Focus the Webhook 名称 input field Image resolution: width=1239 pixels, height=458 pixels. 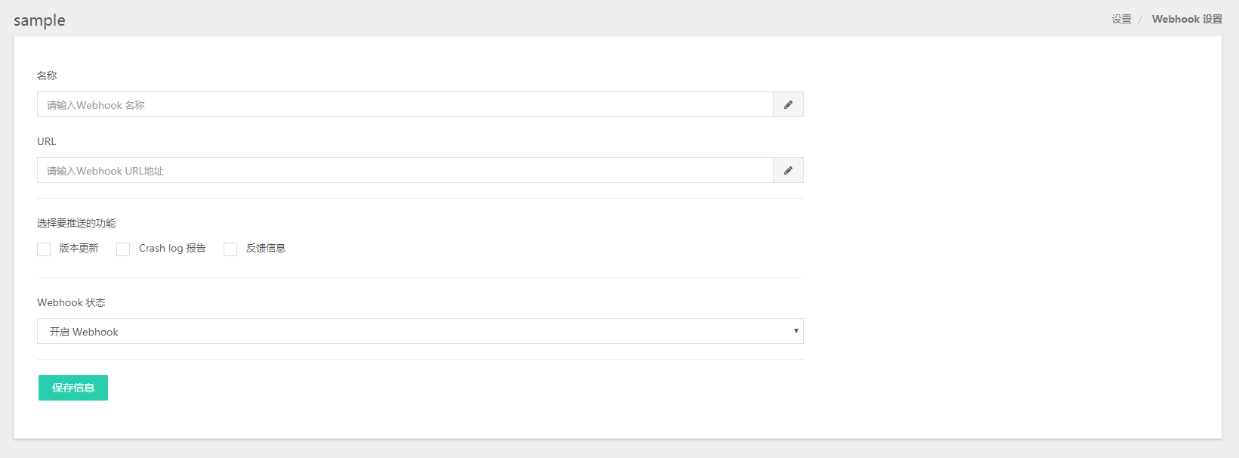point(405,104)
